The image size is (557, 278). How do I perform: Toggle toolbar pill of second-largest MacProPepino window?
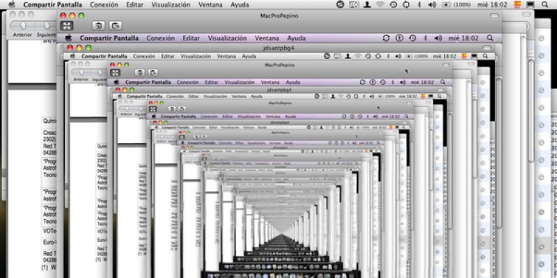point(446,65)
